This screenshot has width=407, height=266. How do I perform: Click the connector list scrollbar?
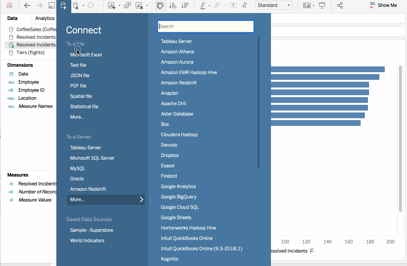tap(258, 103)
